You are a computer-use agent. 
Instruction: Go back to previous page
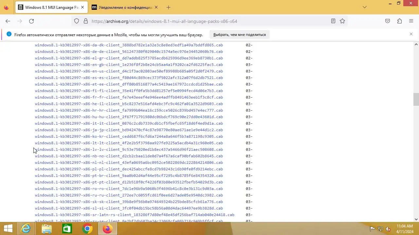click(x=8, y=21)
